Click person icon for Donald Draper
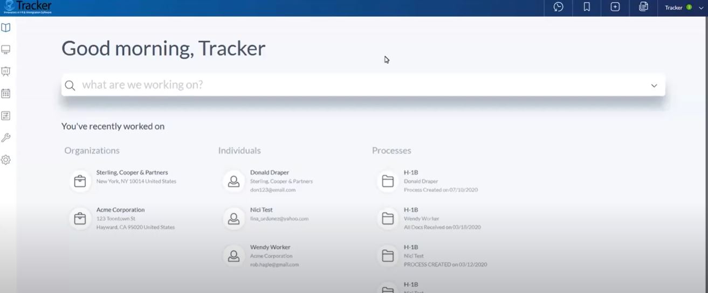The image size is (708, 293). tap(233, 181)
